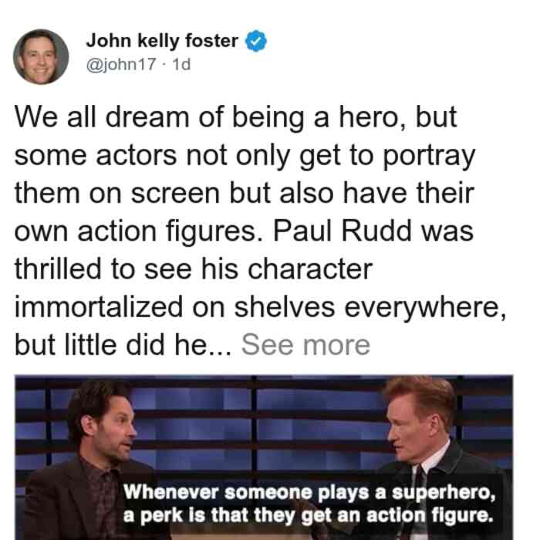
Task: Click the blue verified badge
Action: [x=256, y=41]
